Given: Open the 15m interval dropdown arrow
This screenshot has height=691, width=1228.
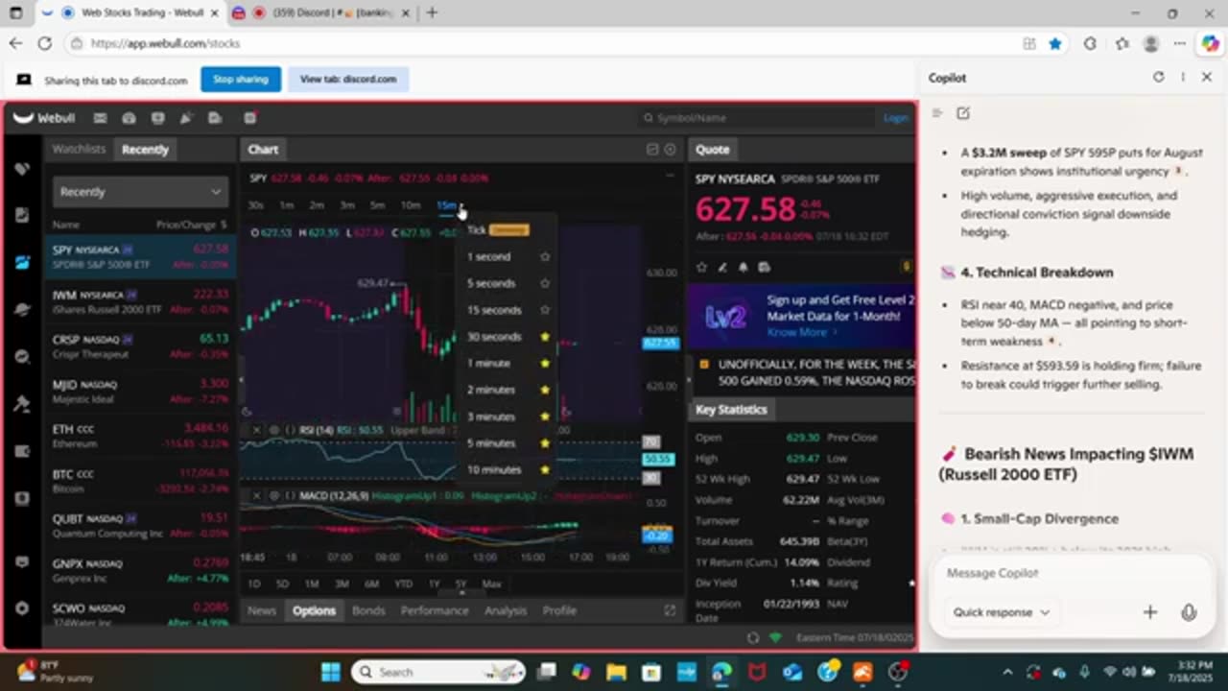Looking at the screenshot, I should pos(461,206).
